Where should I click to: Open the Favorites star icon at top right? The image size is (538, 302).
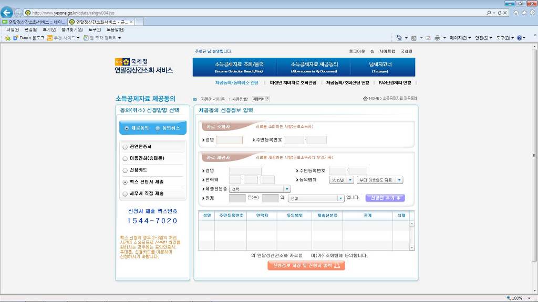tap(524, 13)
